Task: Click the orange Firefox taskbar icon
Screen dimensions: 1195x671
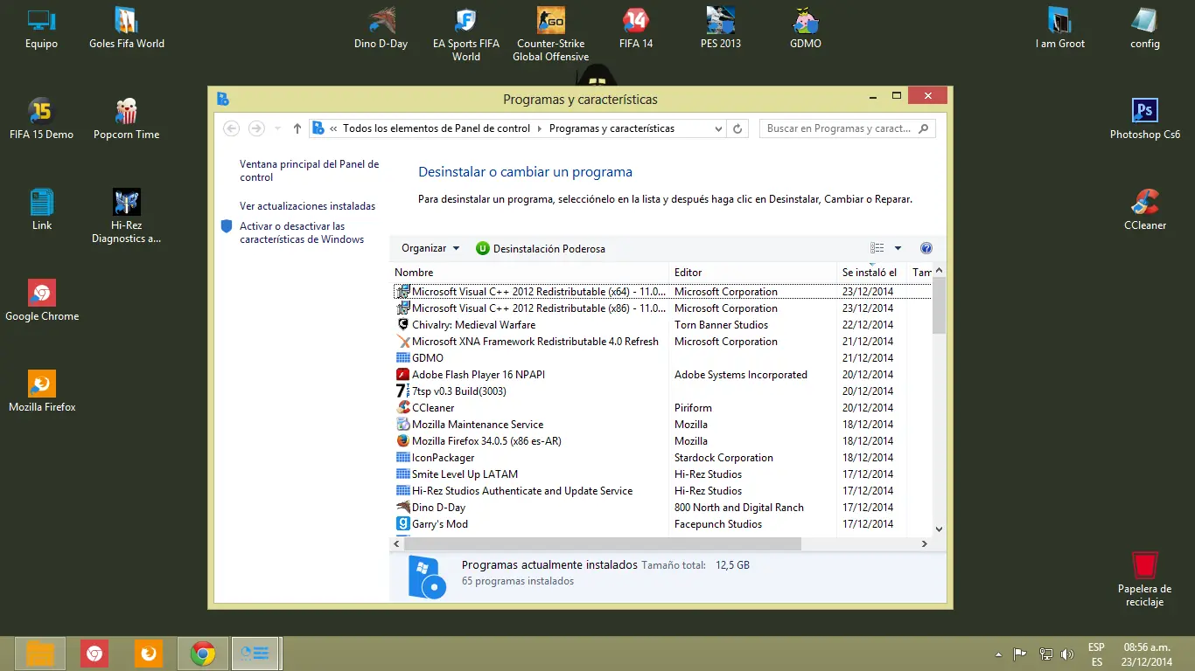Action: coord(149,654)
